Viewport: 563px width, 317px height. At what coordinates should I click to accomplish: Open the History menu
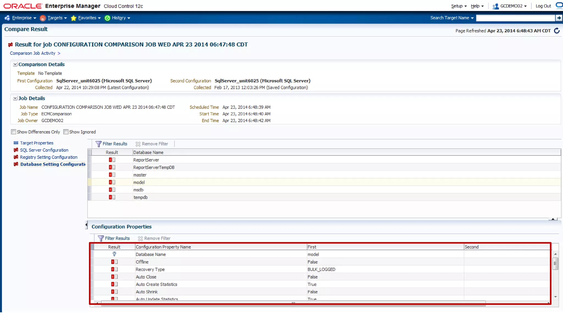(121, 18)
